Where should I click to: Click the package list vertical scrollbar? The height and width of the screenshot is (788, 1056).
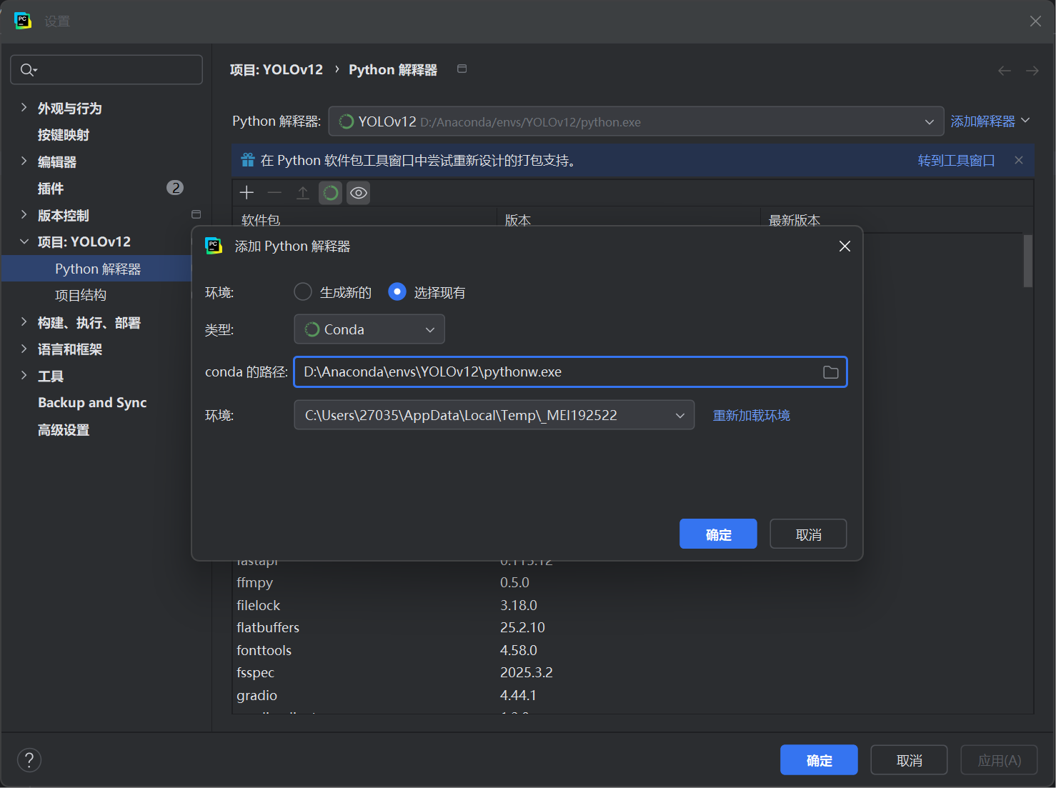click(1028, 261)
